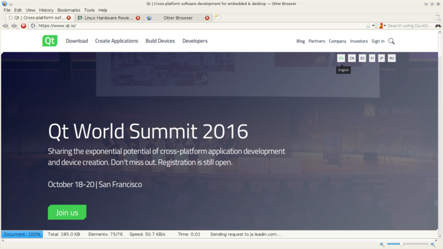Viewport: 443px width, 249px height.
Task: Visit the Partners link
Action: [x=316, y=41]
